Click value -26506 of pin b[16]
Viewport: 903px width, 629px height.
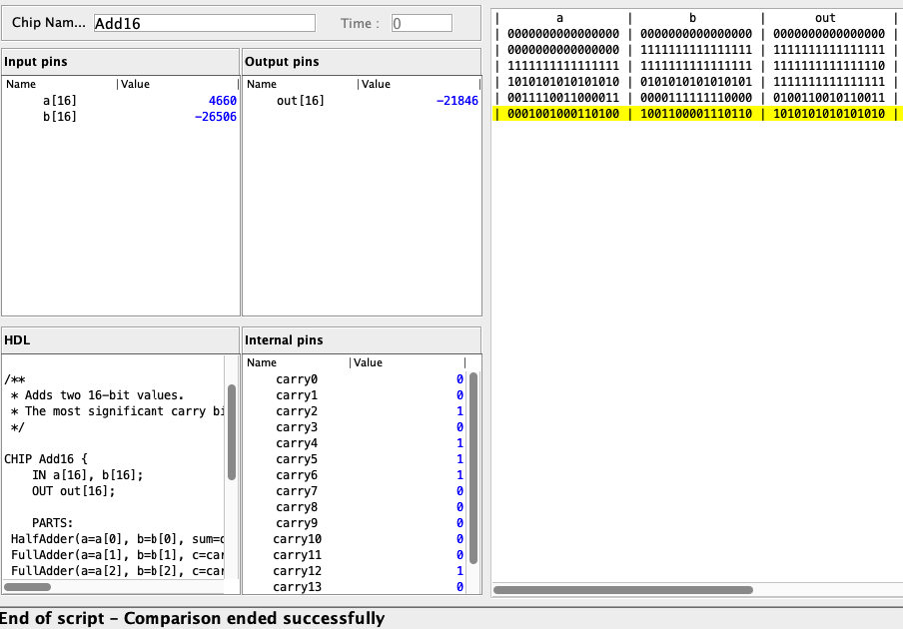(216, 117)
